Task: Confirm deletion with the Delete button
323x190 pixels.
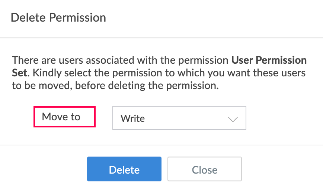Action: 124,169
